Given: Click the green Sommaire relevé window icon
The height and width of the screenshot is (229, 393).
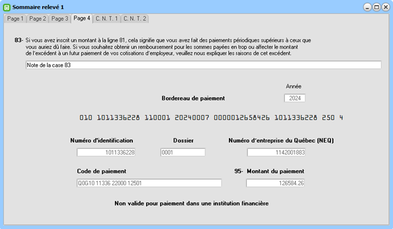Looking at the screenshot, I should click(7, 8).
